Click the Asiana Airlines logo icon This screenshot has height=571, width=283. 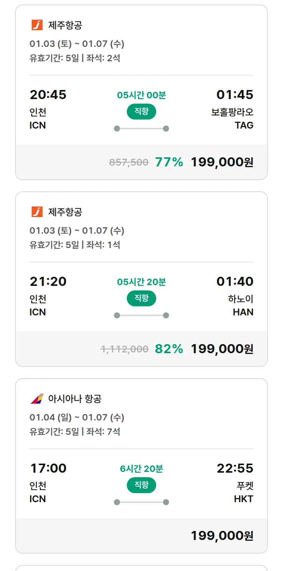(37, 399)
